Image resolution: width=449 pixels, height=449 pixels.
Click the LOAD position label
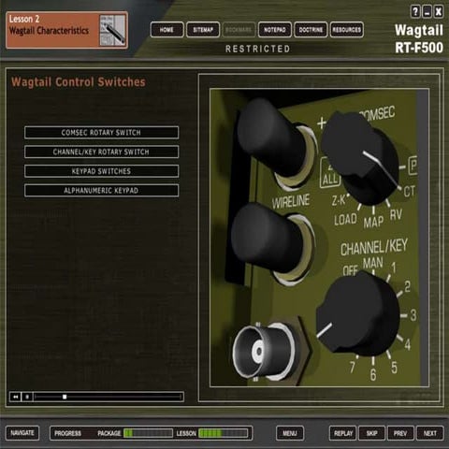(345, 220)
